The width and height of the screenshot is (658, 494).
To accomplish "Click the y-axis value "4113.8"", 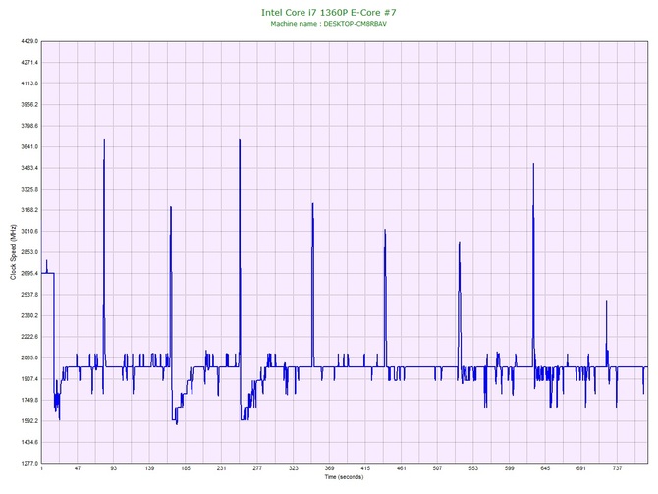I will 29,83.
